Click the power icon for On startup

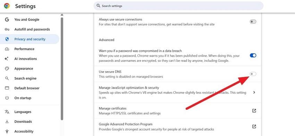click(x=7, y=98)
